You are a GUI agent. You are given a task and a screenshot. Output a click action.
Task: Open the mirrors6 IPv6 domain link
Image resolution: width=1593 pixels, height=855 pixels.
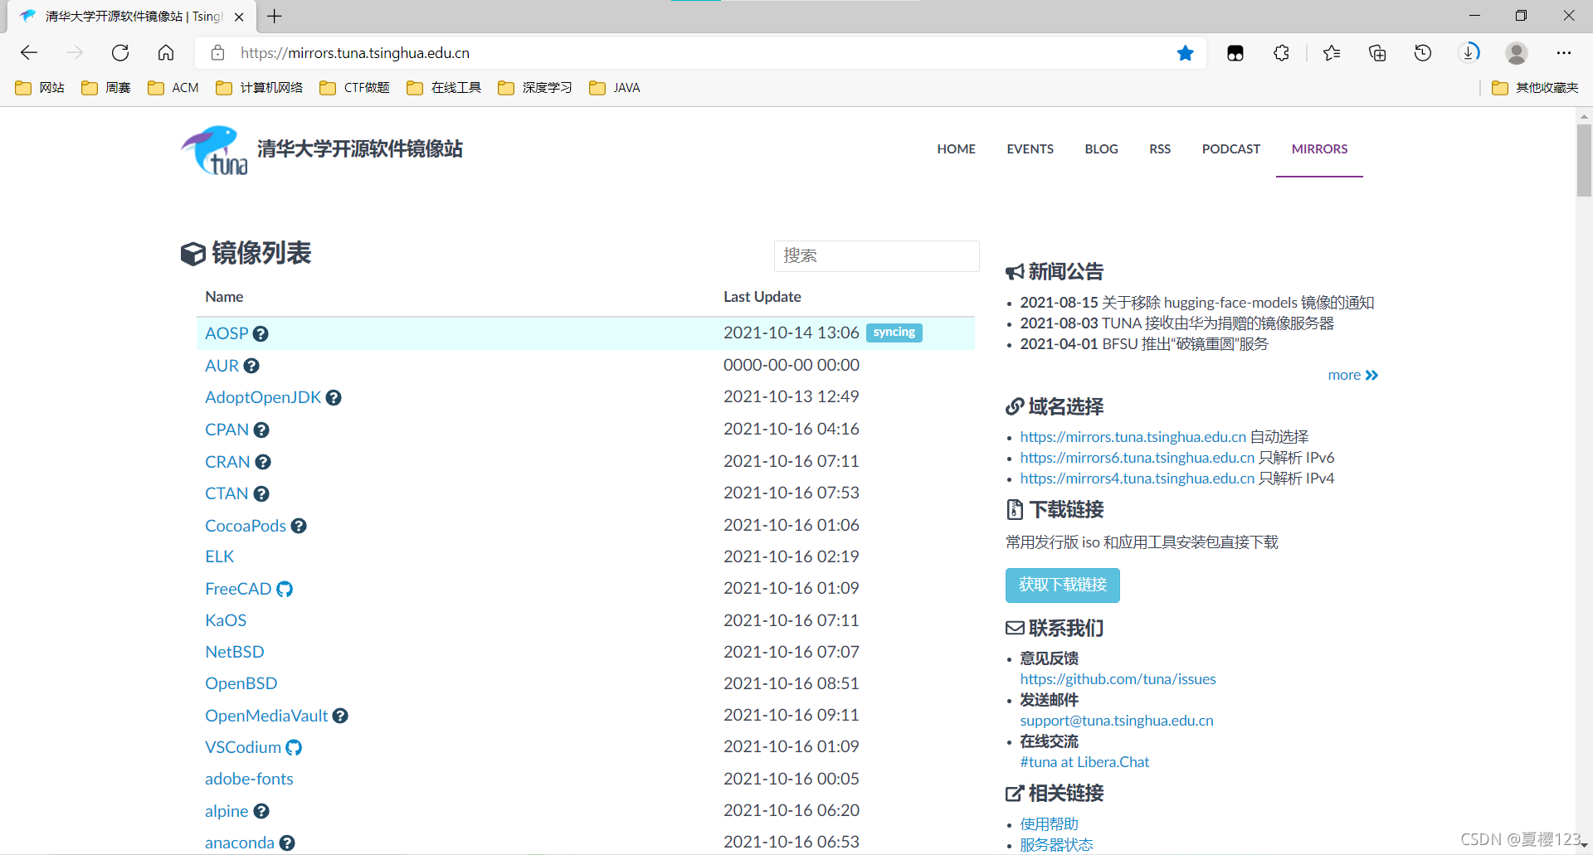coord(1137,458)
